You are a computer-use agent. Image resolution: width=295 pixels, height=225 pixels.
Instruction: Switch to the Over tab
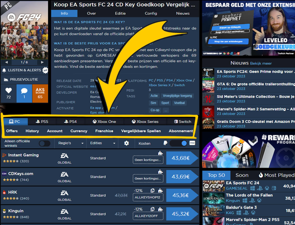91,13
